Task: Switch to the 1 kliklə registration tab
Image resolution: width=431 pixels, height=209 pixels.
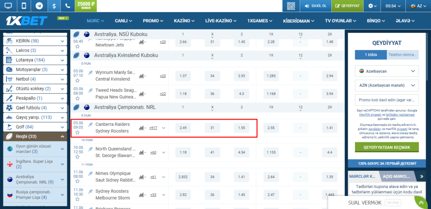Action: pyautogui.click(x=371, y=55)
